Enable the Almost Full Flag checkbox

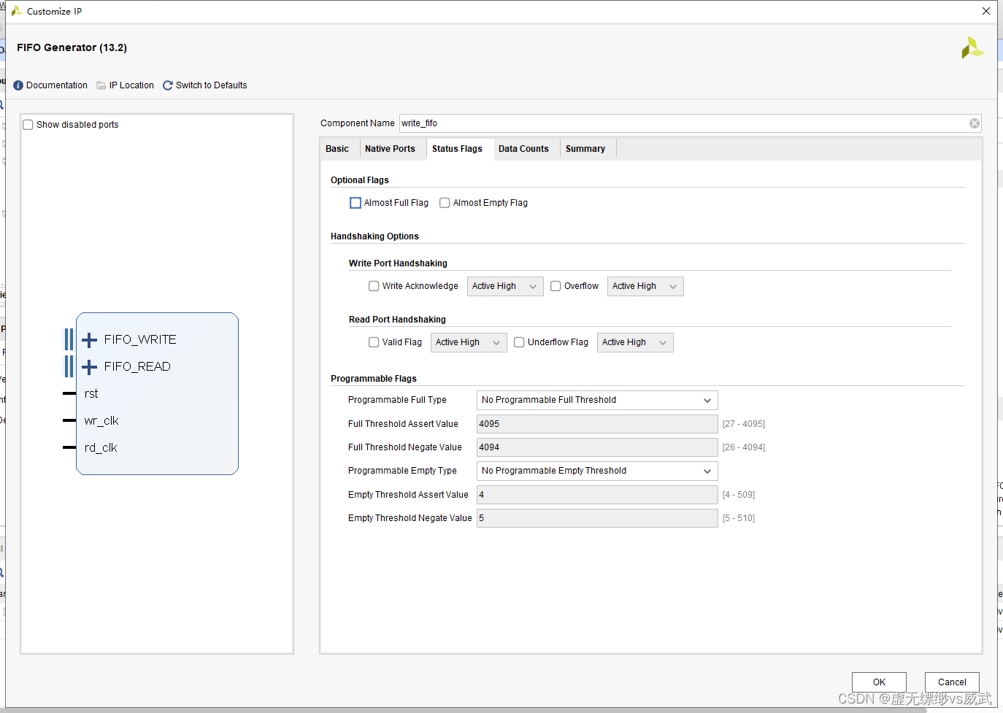tap(356, 203)
